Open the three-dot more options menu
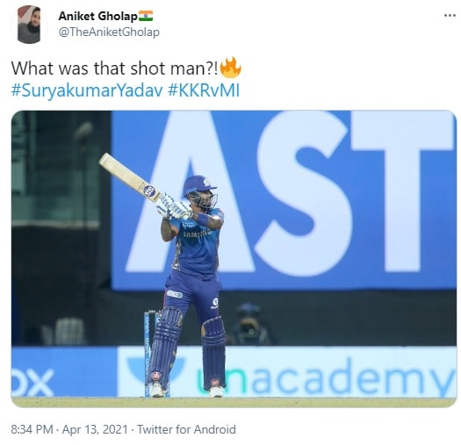Screen dimensions: 461x445 pyautogui.click(x=450, y=16)
